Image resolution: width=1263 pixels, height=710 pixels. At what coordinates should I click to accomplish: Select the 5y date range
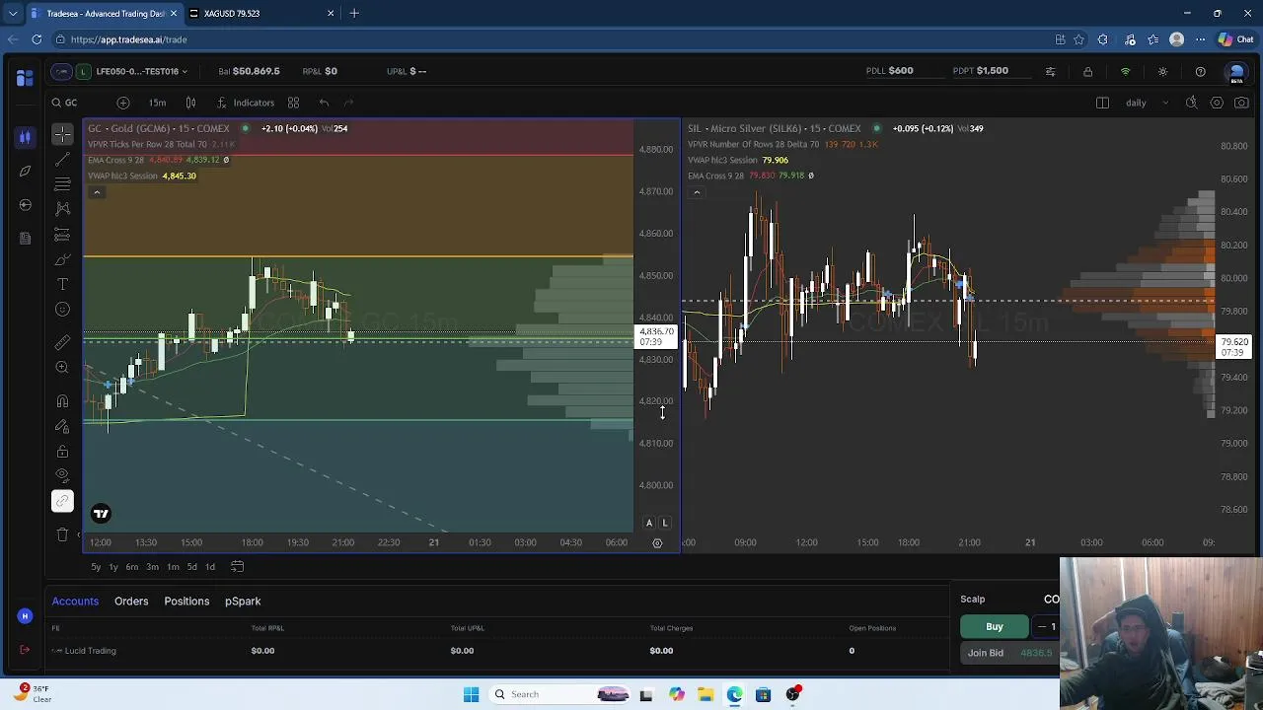coord(96,567)
